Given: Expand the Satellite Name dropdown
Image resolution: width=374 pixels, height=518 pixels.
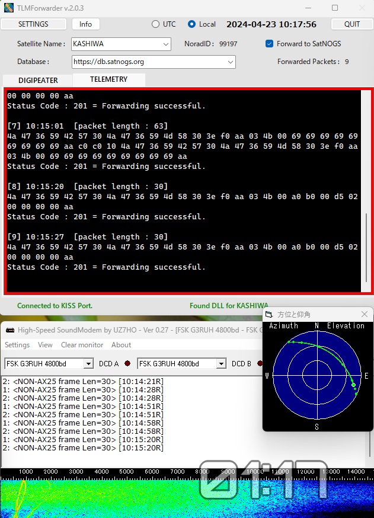Looking at the screenshot, I should pos(165,44).
